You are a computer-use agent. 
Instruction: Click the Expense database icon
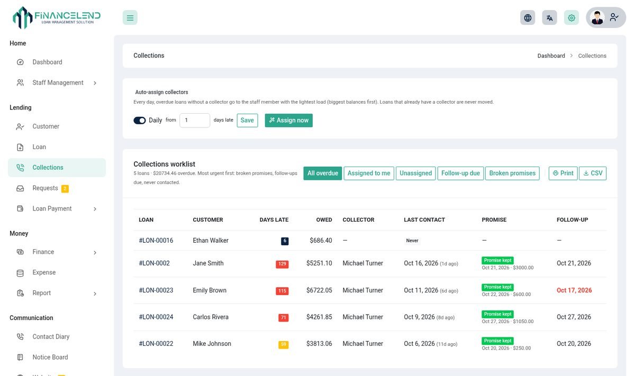(x=20, y=273)
